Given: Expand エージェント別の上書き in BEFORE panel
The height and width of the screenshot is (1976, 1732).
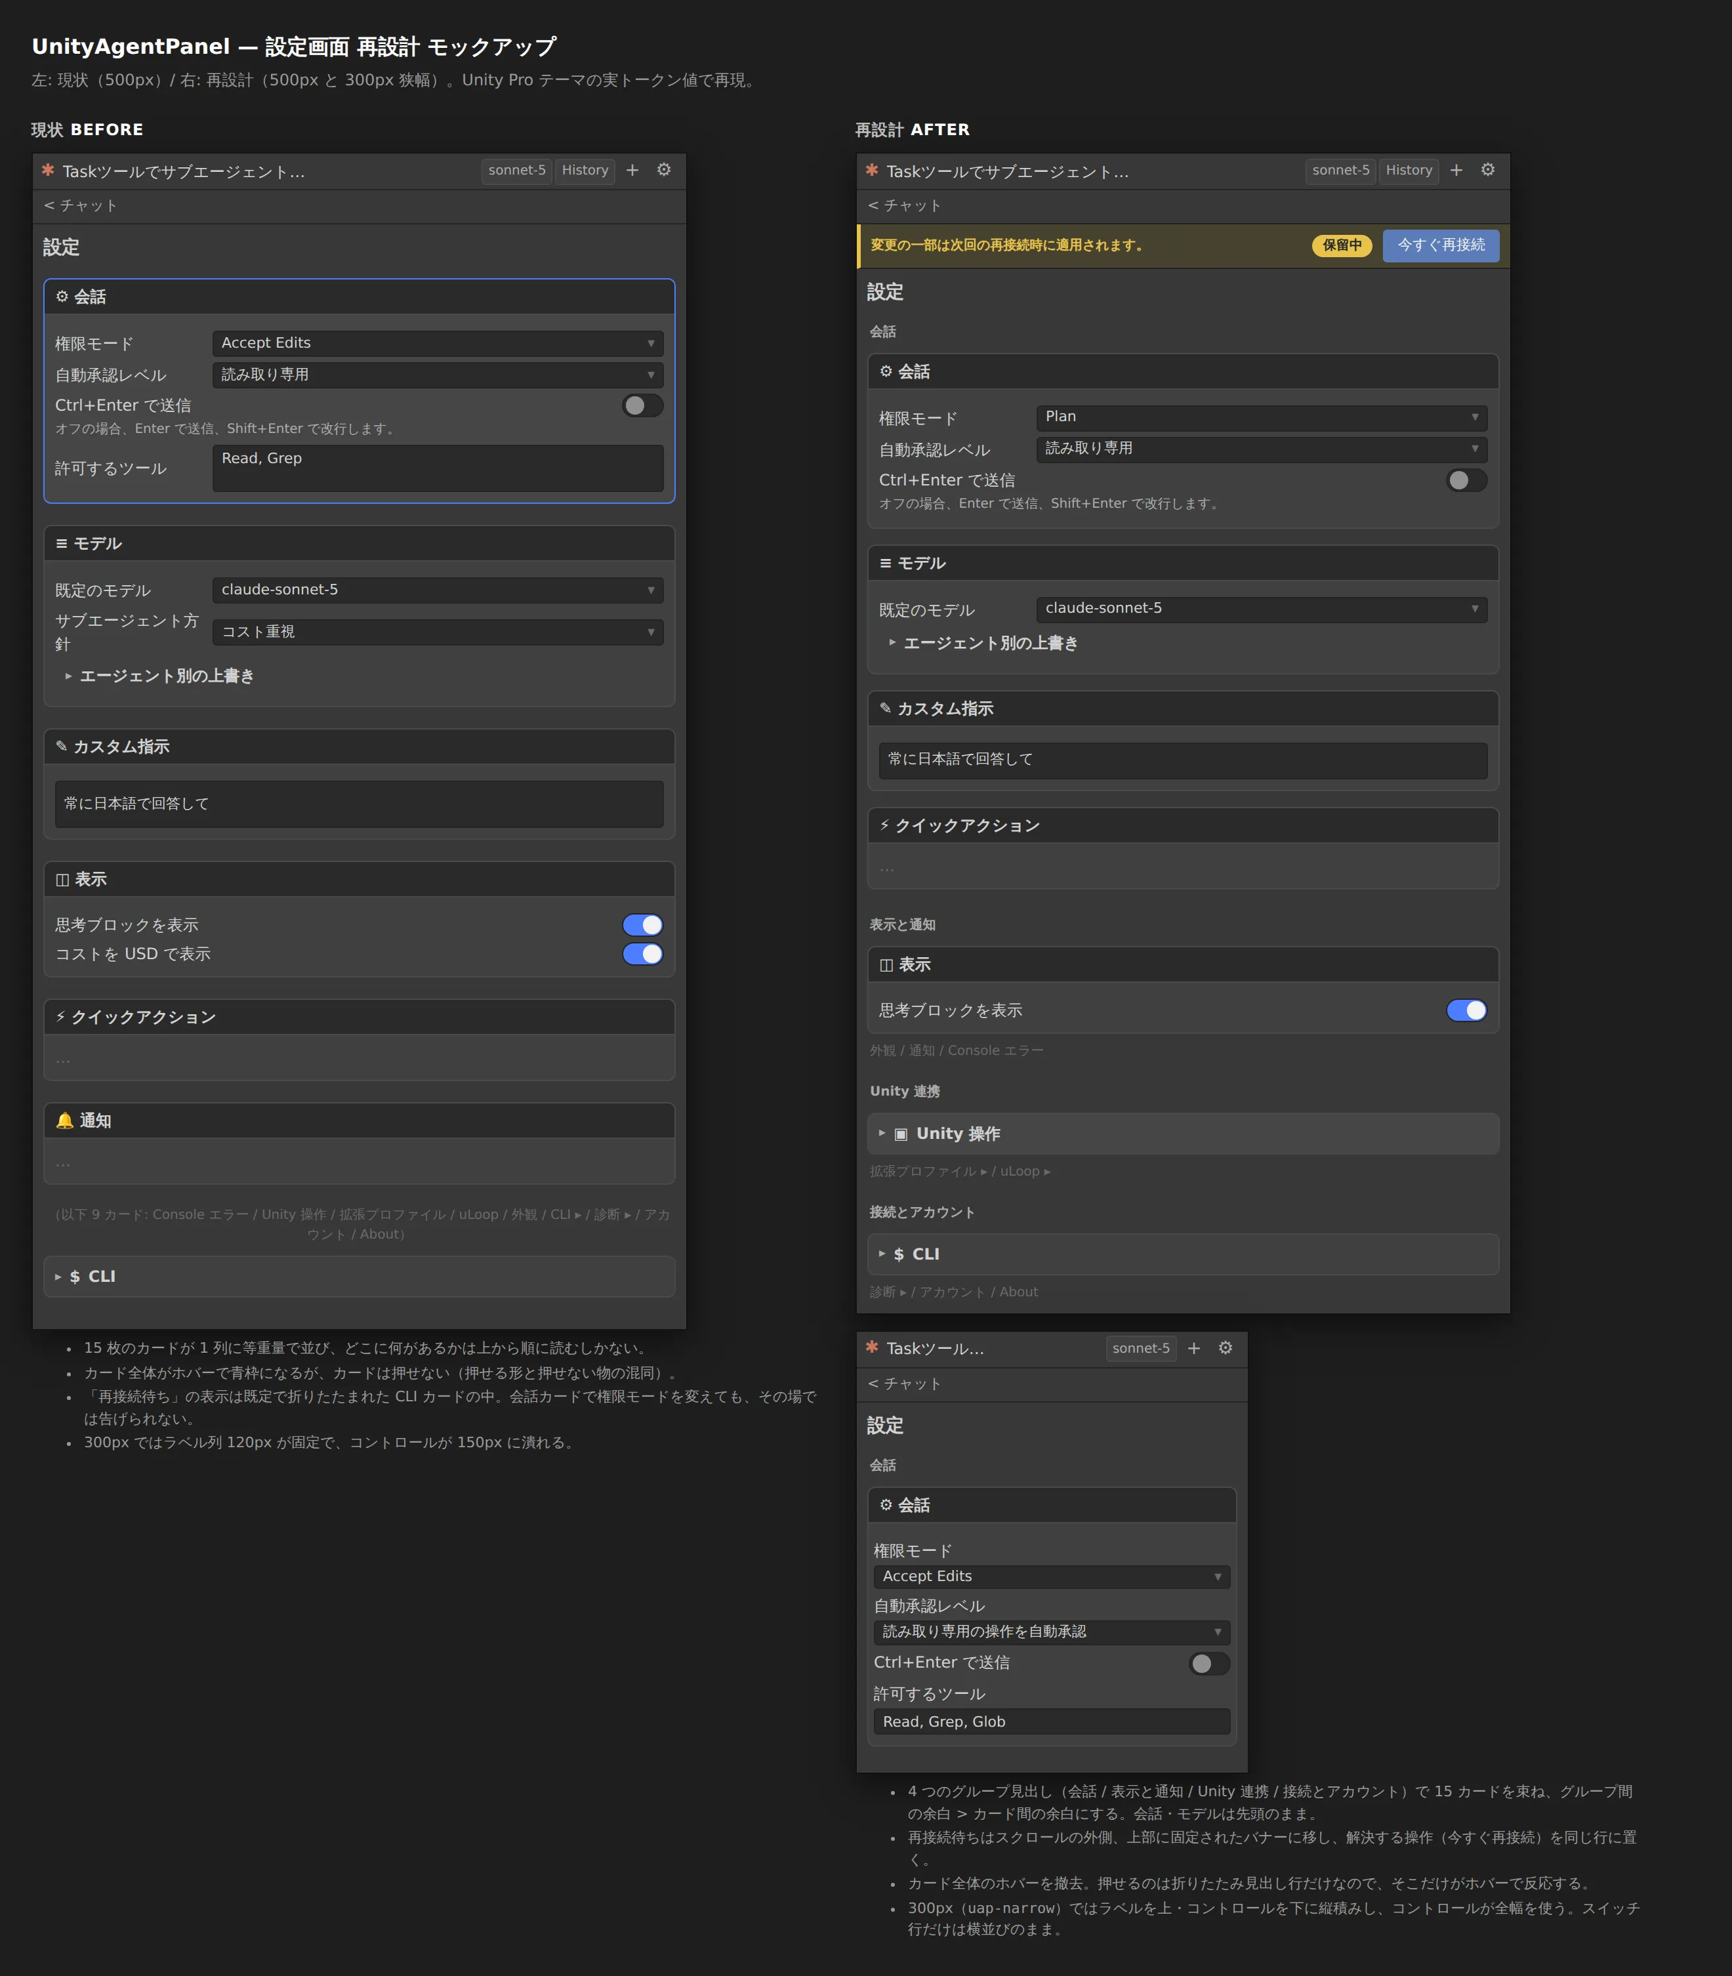Looking at the screenshot, I should (x=159, y=676).
